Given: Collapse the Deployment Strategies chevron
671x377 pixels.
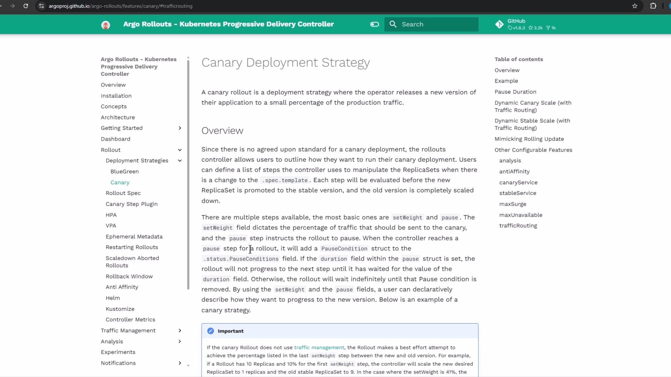Looking at the screenshot, I should coord(180,161).
